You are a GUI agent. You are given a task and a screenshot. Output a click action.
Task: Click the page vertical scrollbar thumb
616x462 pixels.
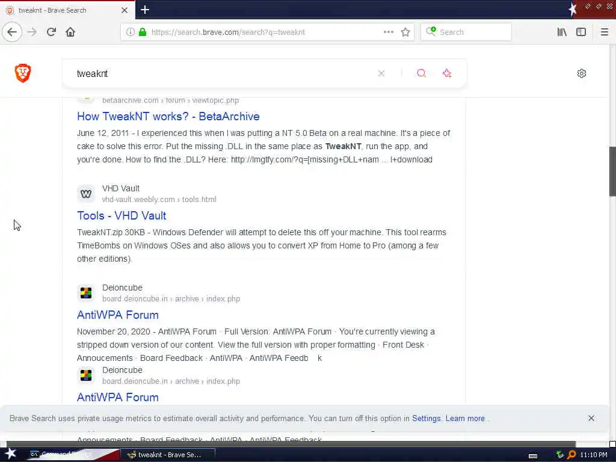click(612, 171)
